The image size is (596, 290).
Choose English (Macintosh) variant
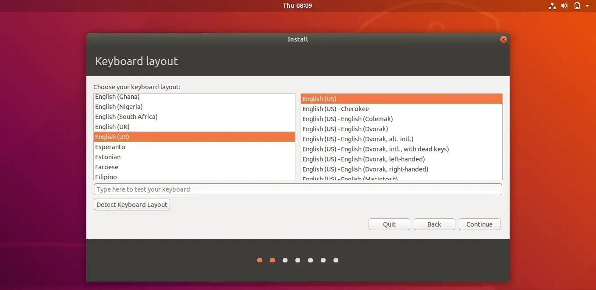(401, 177)
